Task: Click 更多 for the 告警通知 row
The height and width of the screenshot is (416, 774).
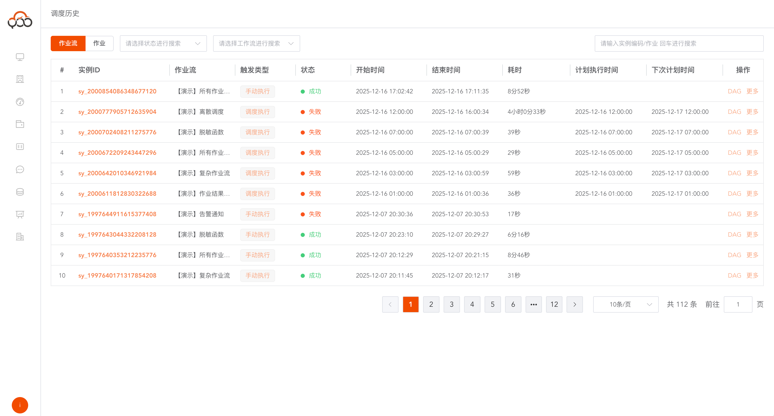Action: coord(752,214)
